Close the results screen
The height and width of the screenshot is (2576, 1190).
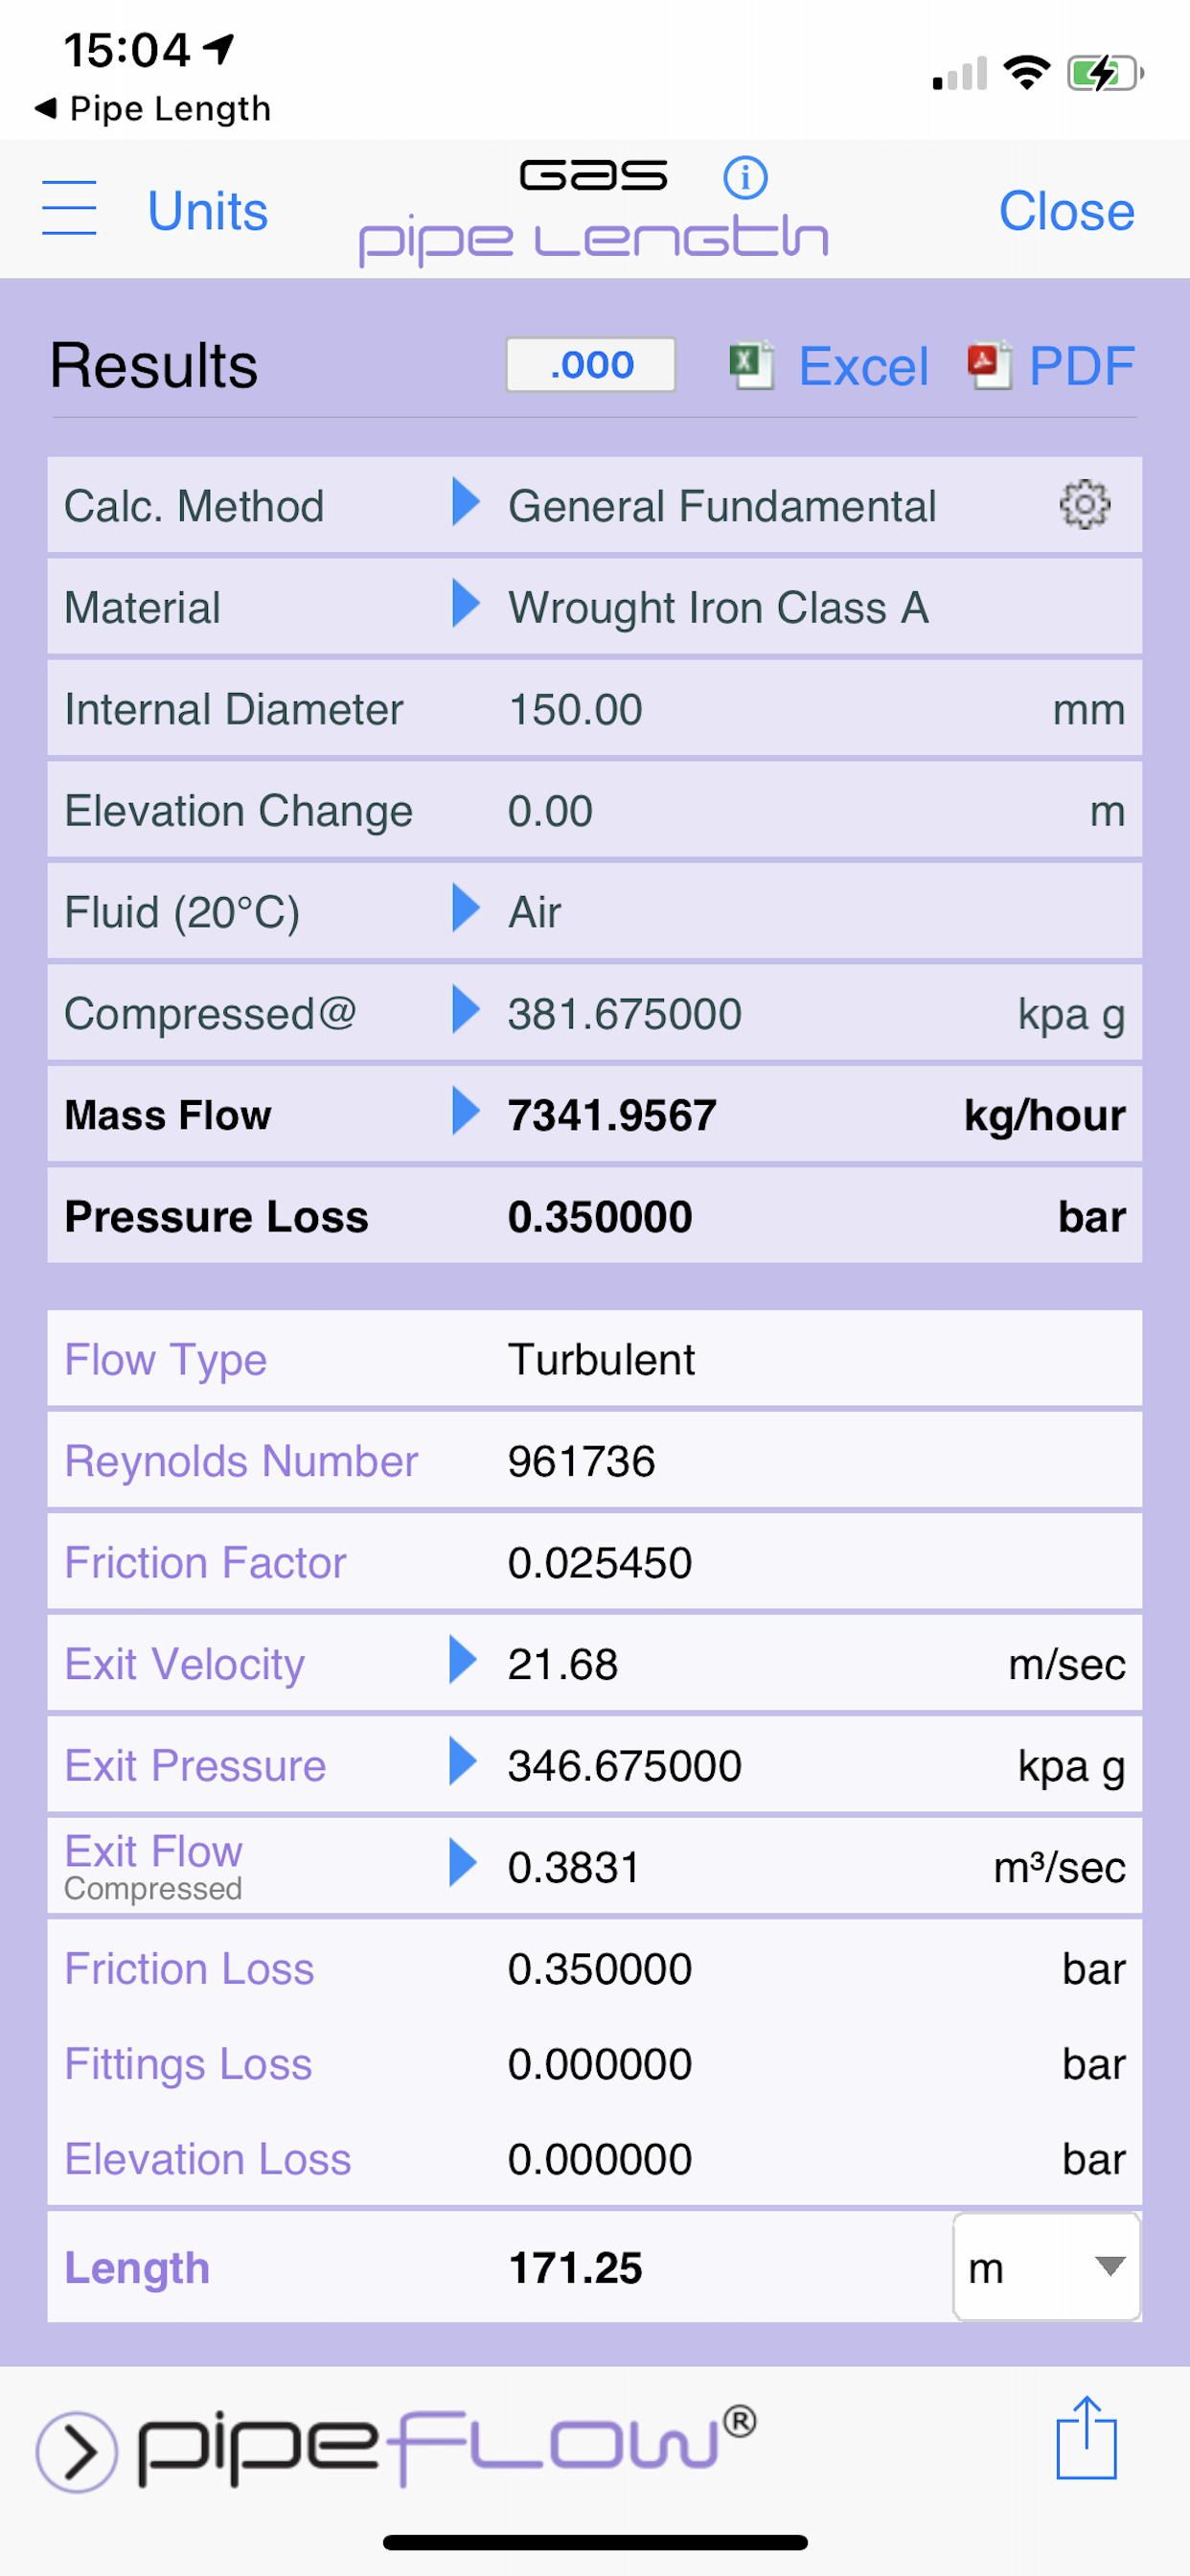tap(1066, 211)
